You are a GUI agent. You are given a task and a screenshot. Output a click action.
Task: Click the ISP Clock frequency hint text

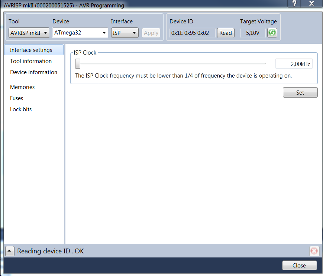pos(184,76)
